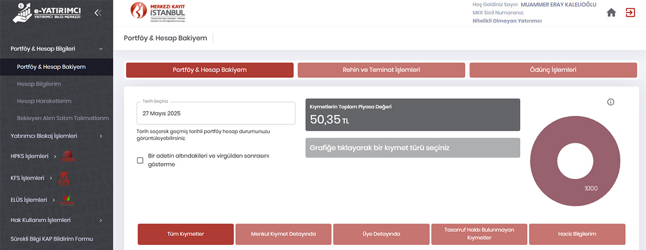
Task: Toggle hide decimals checkbox
Action: pos(140,161)
